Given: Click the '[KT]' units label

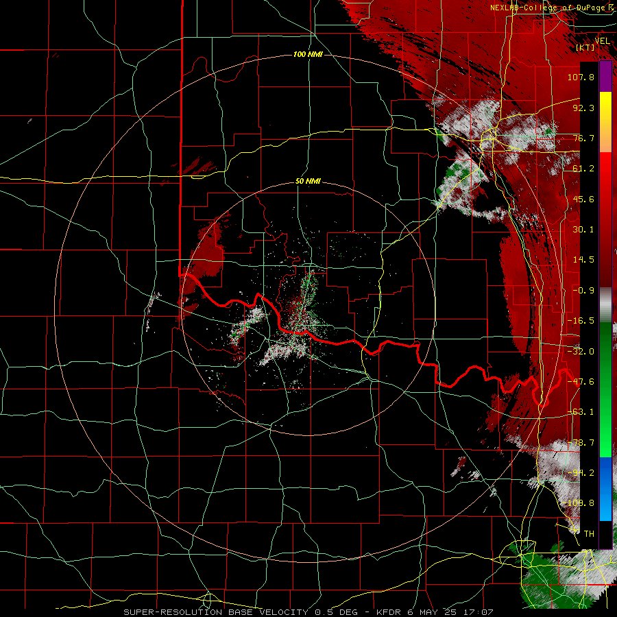Looking at the screenshot, I should coord(585,47).
